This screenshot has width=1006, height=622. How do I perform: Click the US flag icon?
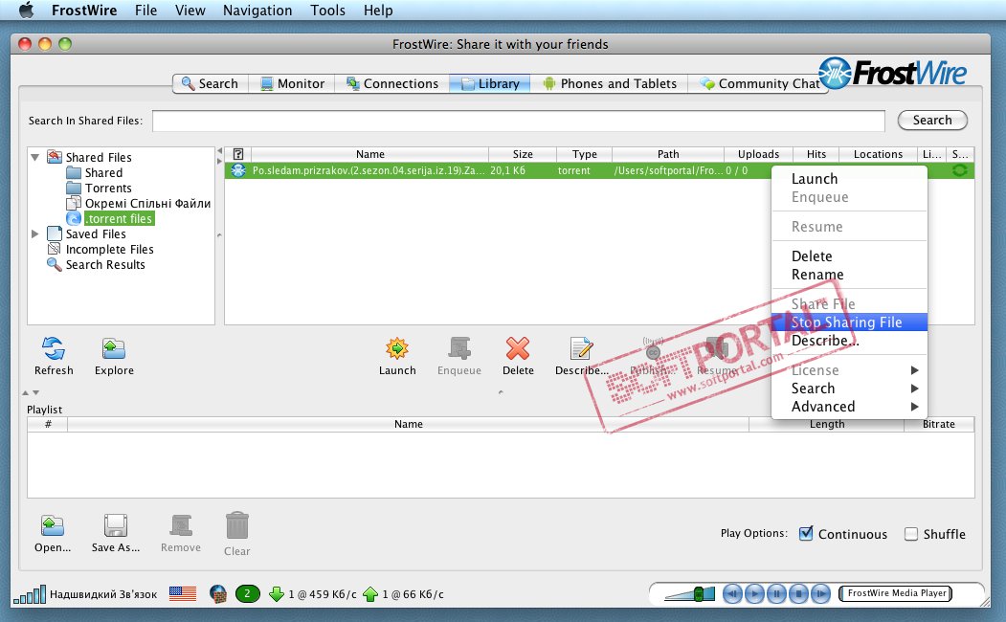183,594
